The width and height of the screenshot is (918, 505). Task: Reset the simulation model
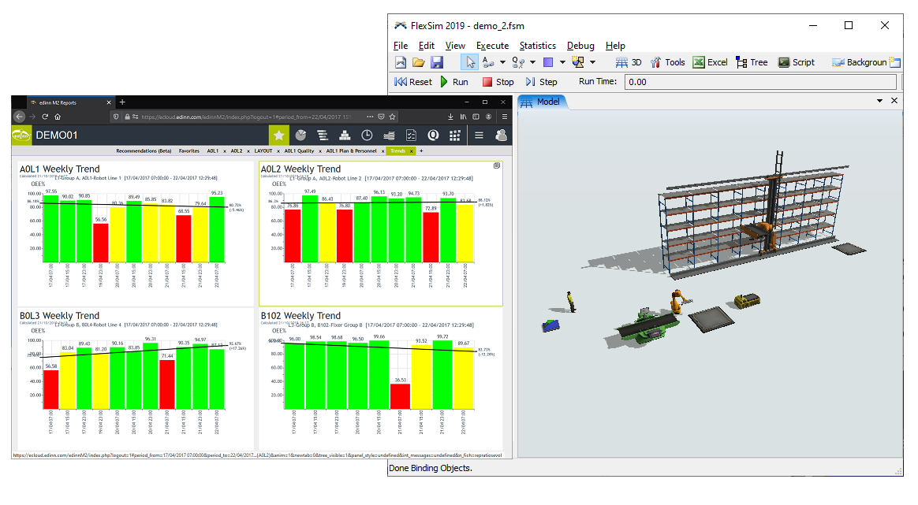(x=413, y=82)
